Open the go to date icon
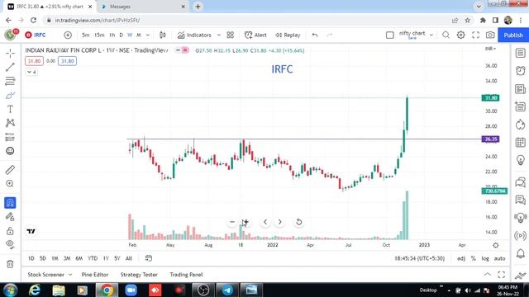 click(x=149, y=258)
